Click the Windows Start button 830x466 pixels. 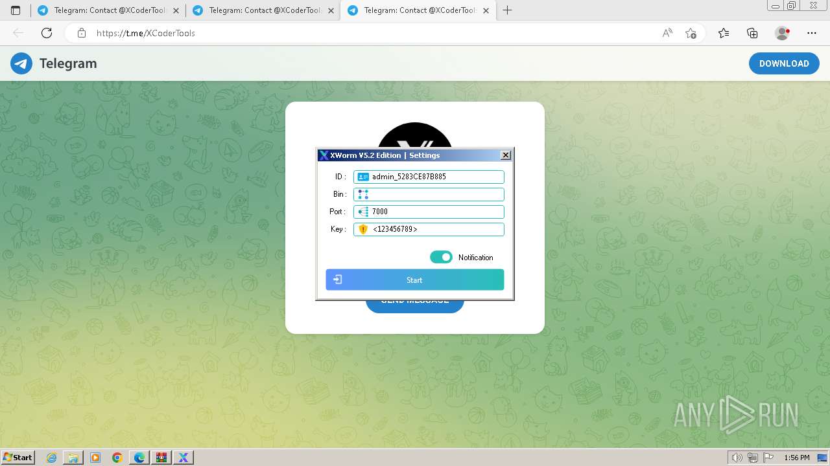18,457
